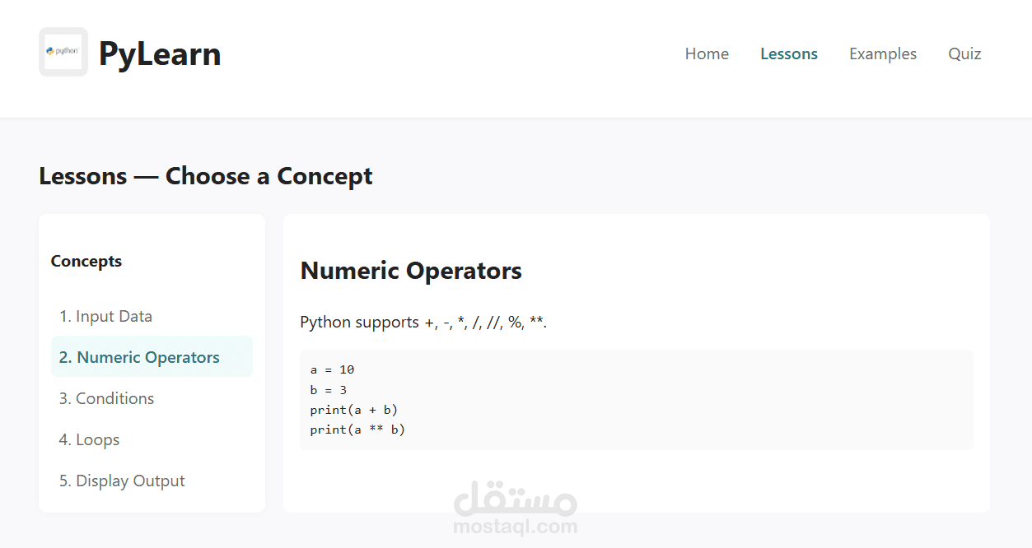The height and width of the screenshot is (548, 1032).
Task: Open the Quiz section
Action: (964, 53)
